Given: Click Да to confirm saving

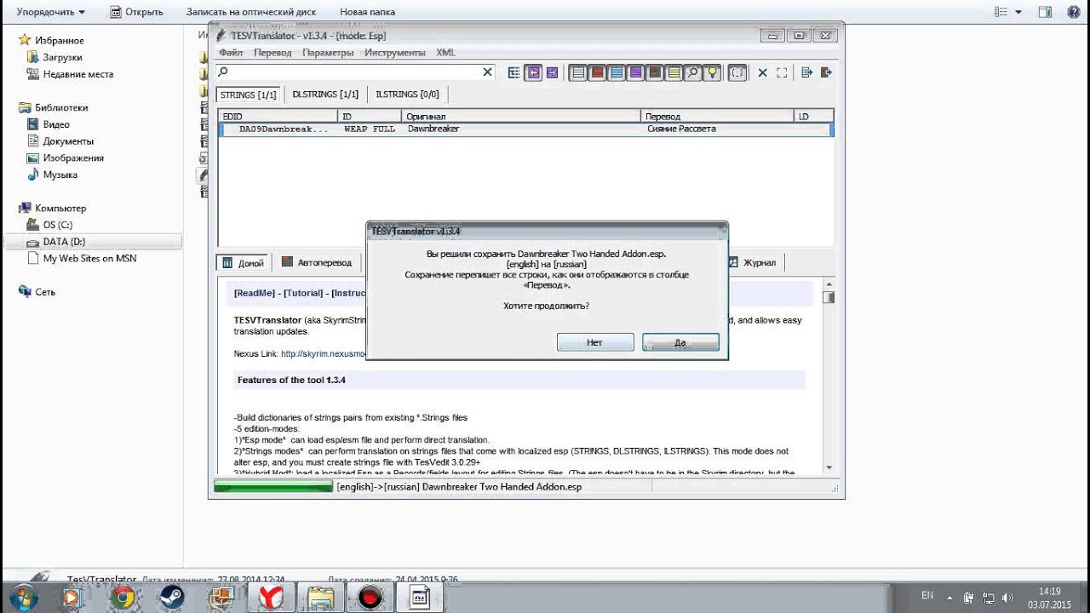Looking at the screenshot, I should pos(680,342).
